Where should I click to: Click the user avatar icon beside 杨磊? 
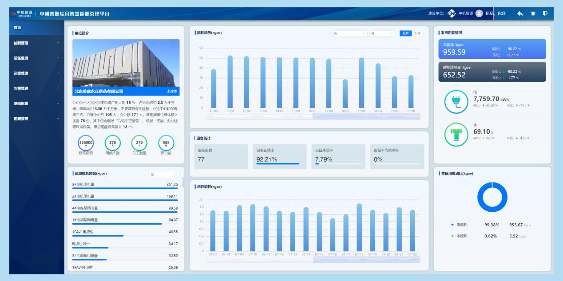click(x=479, y=13)
